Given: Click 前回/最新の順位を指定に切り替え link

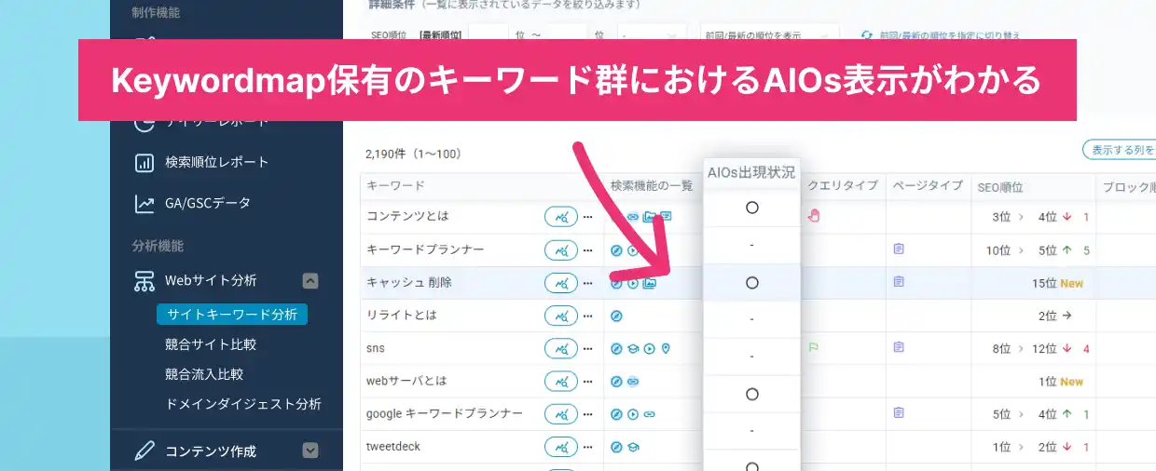Looking at the screenshot, I should pyautogui.click(x=942, y=35).
